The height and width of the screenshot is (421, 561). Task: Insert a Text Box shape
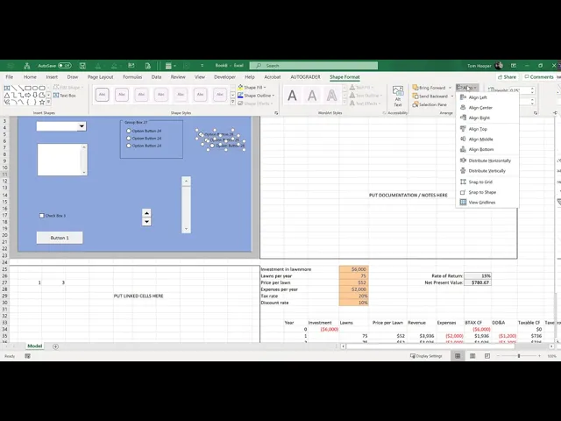[65, 96]
